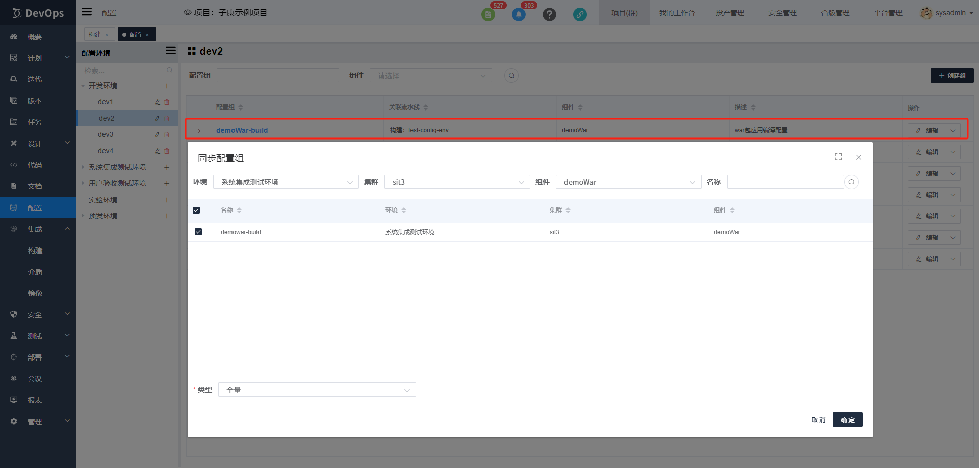Open the 环境 dropdown in sync dialog
Screen dimensions: 979x468
(x=286, y=182)
